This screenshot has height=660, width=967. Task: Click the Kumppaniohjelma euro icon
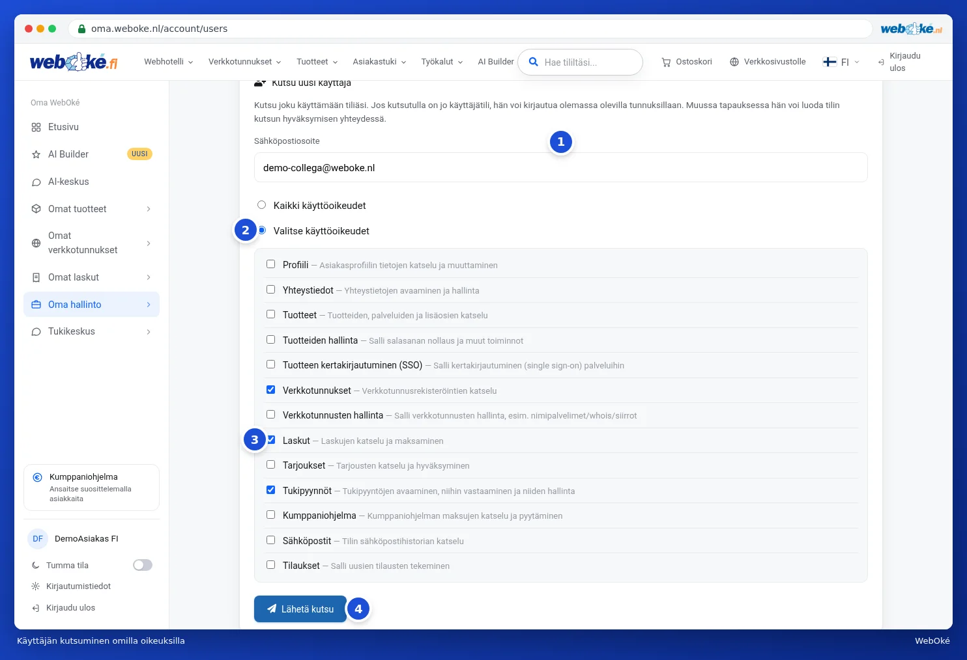tap(38, 477)
